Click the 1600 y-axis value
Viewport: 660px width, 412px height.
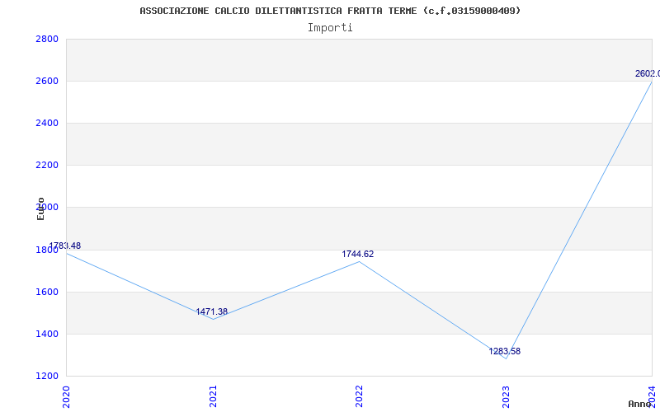click(x=47, y=293)
